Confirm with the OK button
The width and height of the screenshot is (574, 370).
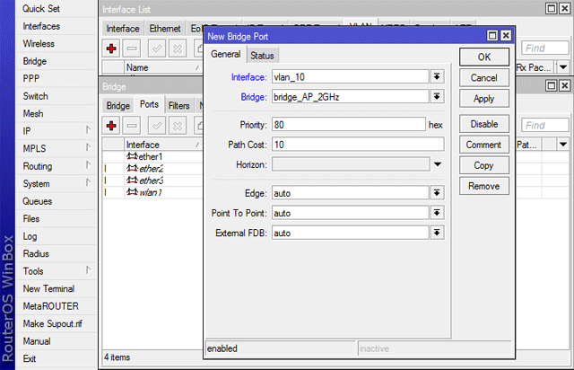(x=484, y=57)
